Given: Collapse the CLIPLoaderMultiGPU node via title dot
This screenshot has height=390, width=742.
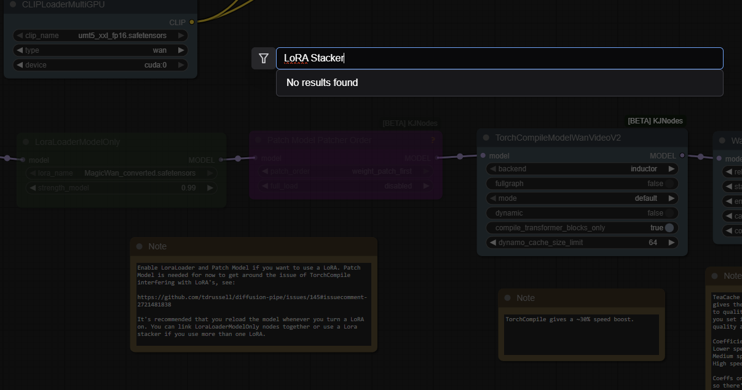Looking at the screenshot, I should click(x=14, y=4).
